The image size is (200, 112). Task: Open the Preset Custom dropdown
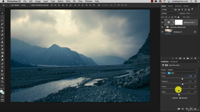182,70
